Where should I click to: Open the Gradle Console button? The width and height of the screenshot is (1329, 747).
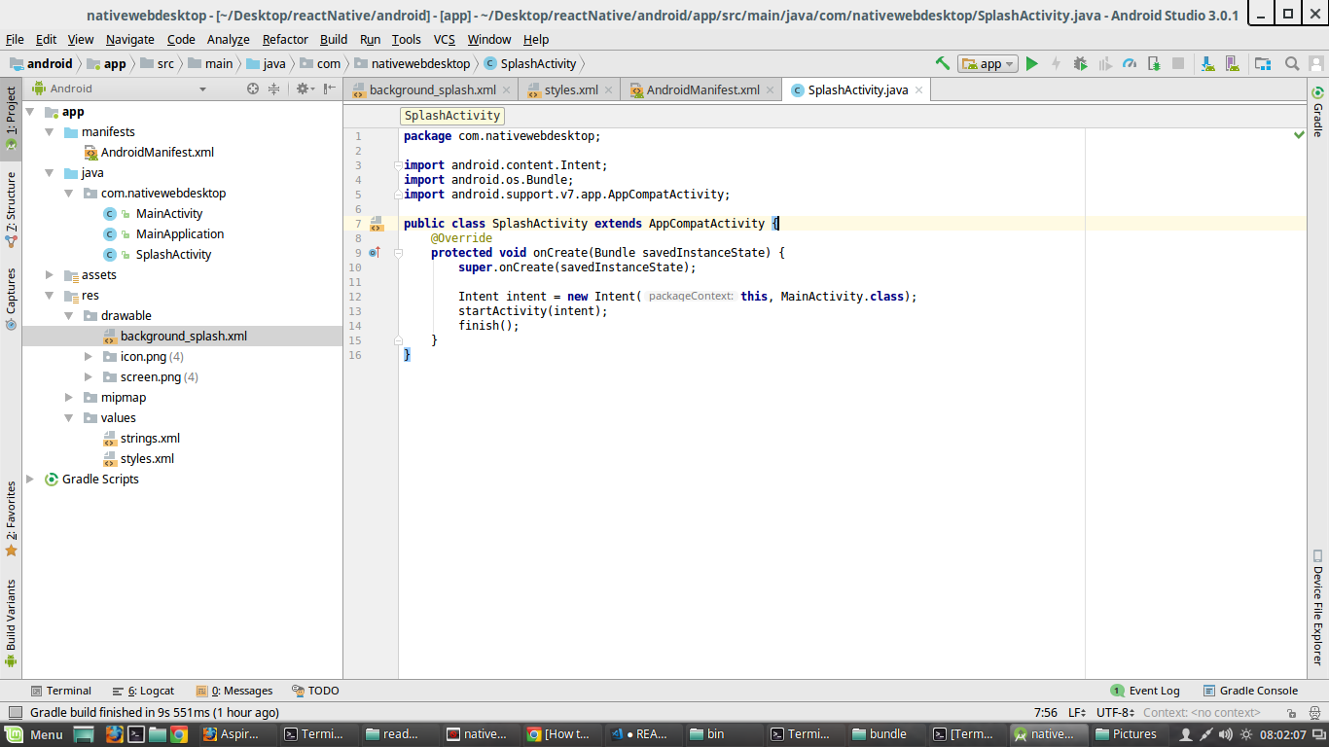[x=1251, y=691]
